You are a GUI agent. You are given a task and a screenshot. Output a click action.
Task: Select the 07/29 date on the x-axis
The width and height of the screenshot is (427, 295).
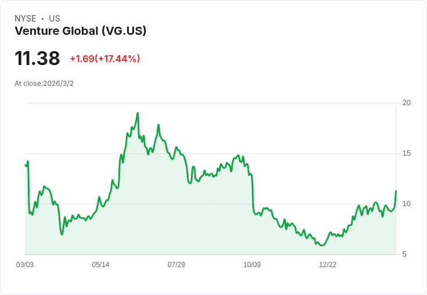(x=176, y=264)
